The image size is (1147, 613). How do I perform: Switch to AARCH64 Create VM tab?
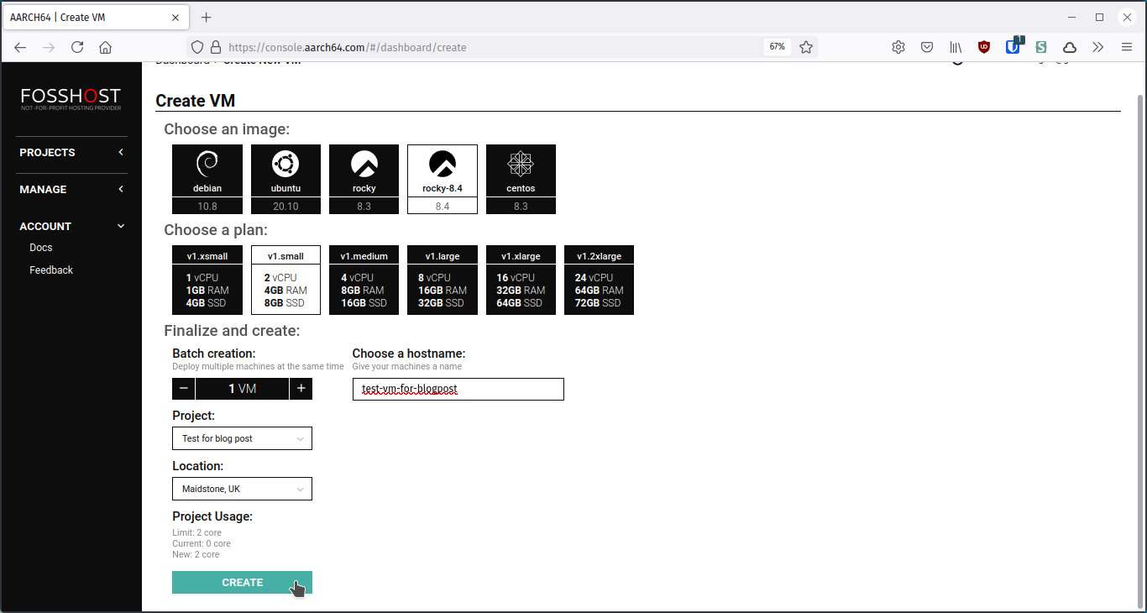tap(94, 17)
